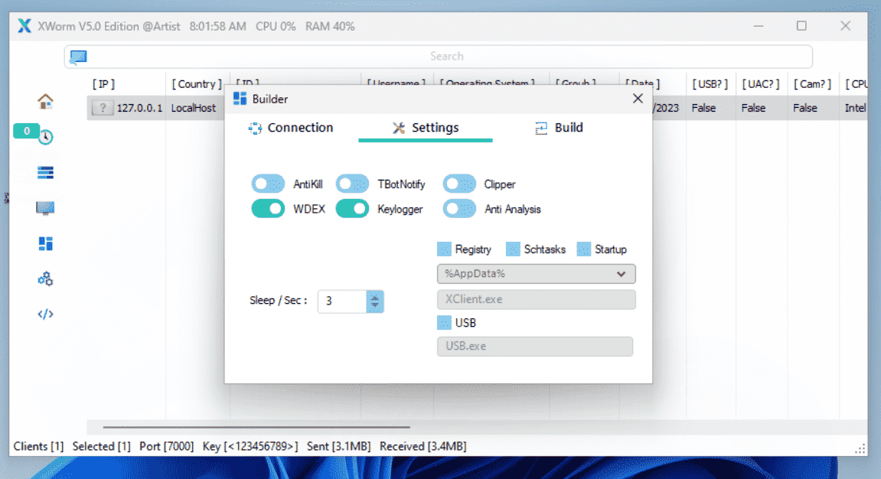This screenshot has width=881, height=479.
Task: Click the Intel cell in the client row
Action: coord(855,108)
